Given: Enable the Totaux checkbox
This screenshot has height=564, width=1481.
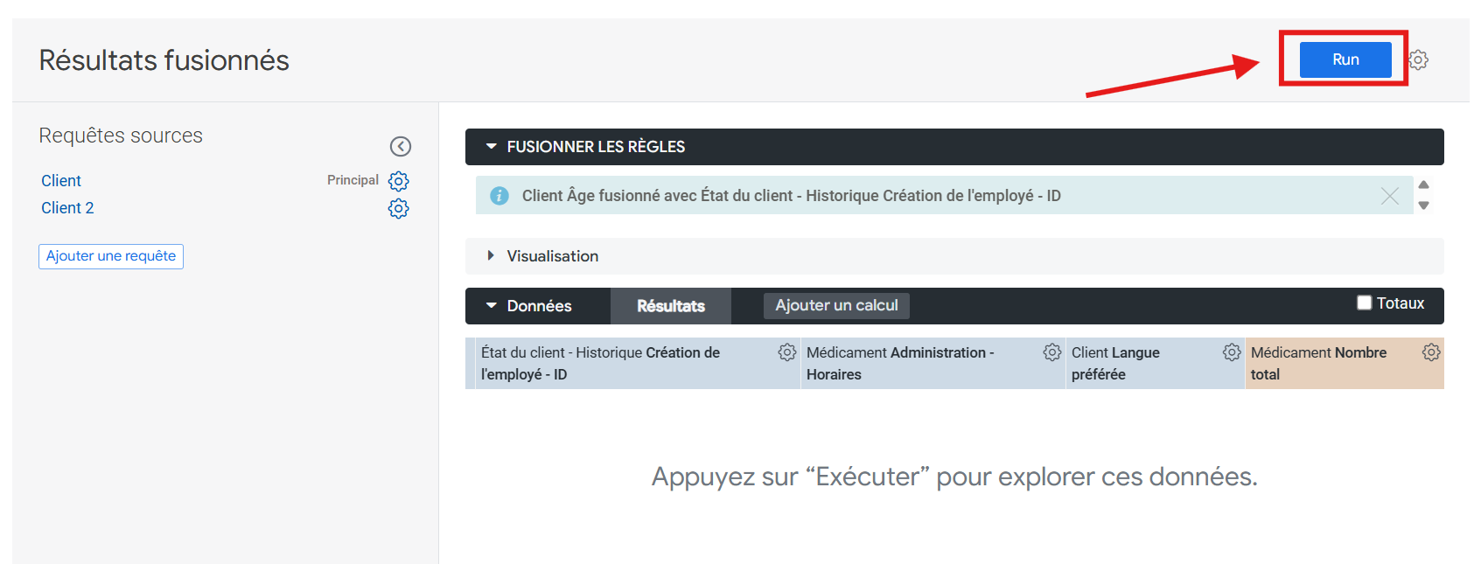Looking at the screenshot, I should pos(1364,303).
